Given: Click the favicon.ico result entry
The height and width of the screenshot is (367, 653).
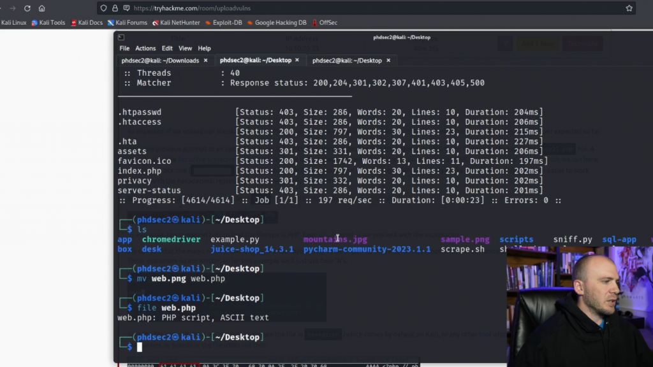Looking at the screenshot, I should click(x=333, y=161).
